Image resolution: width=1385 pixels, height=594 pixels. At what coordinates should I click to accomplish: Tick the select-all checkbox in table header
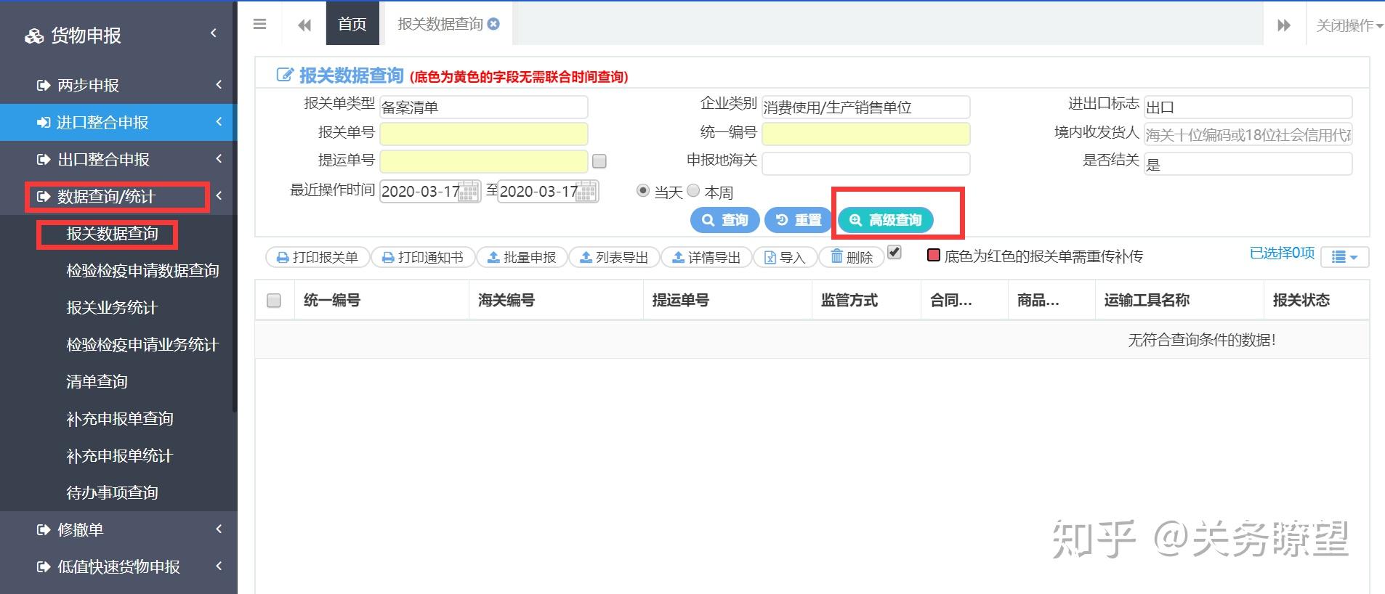tap(274, 300)
